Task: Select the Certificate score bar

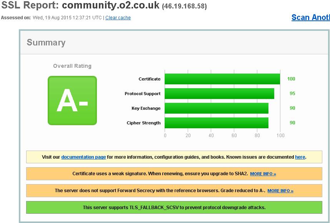Action: pos(222,79)
